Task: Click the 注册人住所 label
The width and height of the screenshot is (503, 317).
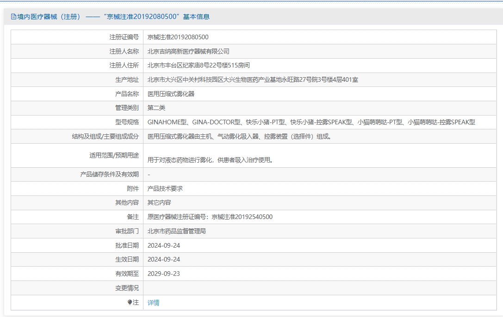Action: pyautogui.click(x=124, y=65)
